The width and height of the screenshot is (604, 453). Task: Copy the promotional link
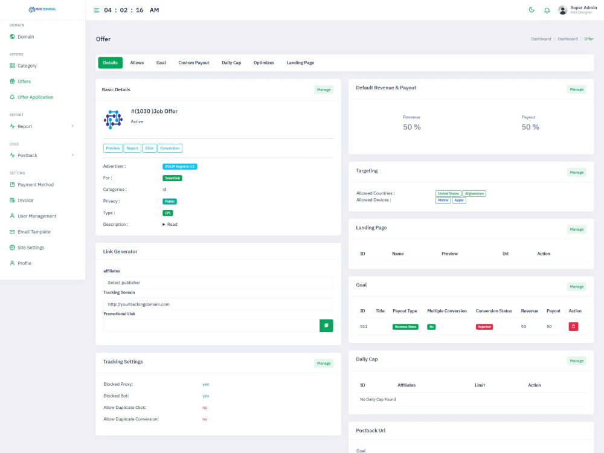(x=326, y=326)
